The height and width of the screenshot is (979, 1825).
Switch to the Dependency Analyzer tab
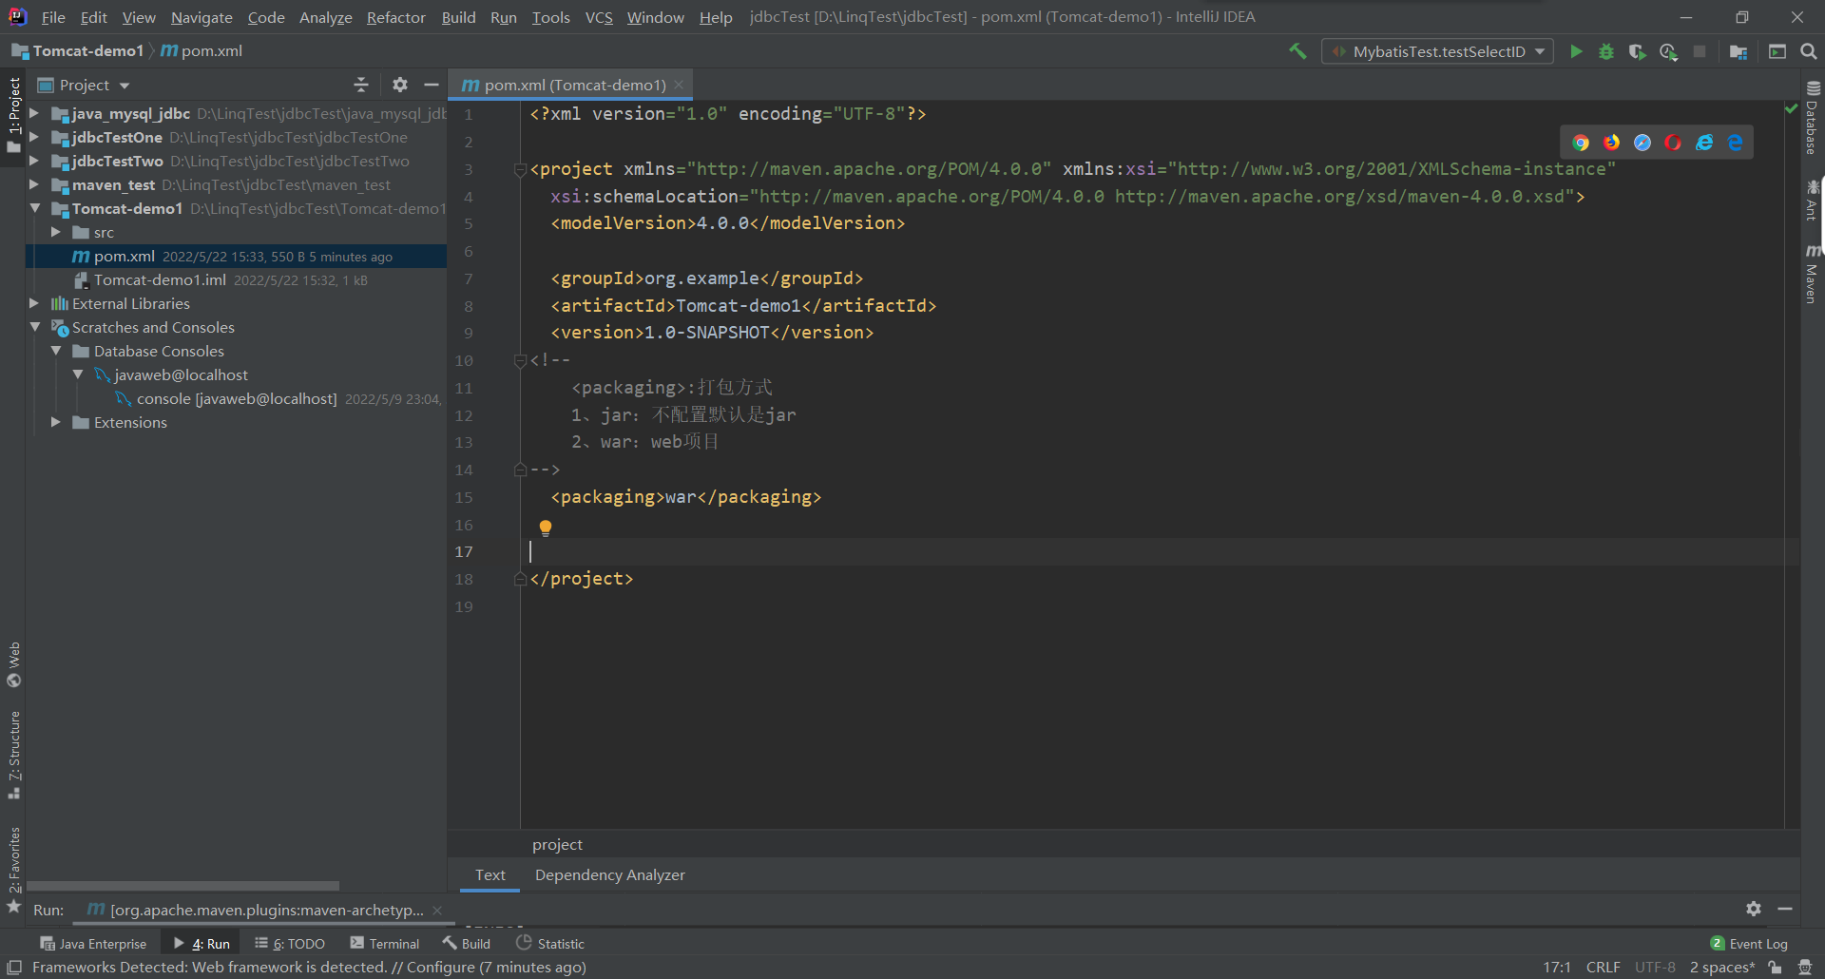[x=609, y=875]
